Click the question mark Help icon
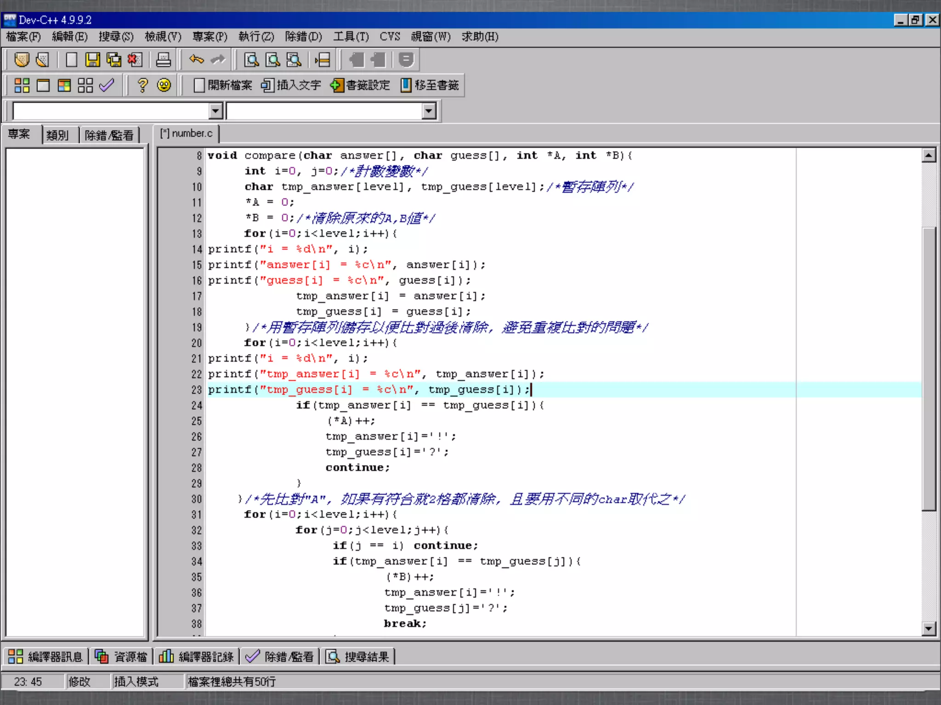 (142, 85)
